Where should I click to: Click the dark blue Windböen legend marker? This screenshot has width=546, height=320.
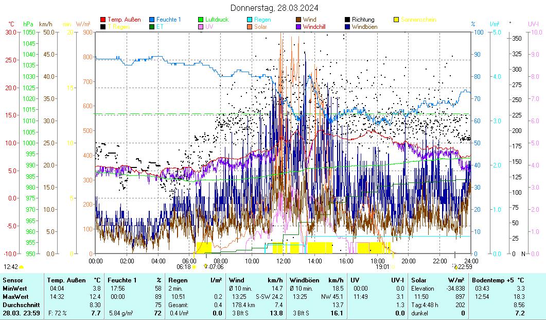348,26
